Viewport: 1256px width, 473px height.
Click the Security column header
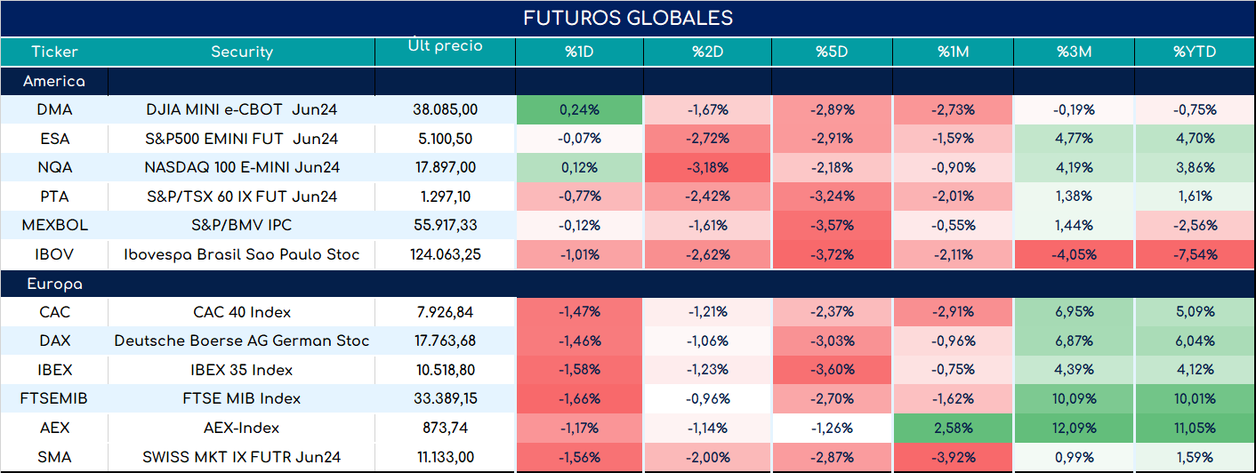[241, 52]
